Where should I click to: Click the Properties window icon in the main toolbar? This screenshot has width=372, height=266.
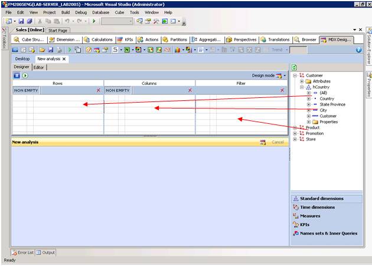pos(148,21)
